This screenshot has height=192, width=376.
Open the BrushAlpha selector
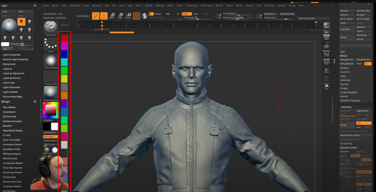51,61
